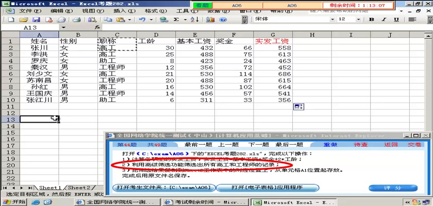
Task: Click the 最后一题 link in exam window
Action: coord(289,145)
